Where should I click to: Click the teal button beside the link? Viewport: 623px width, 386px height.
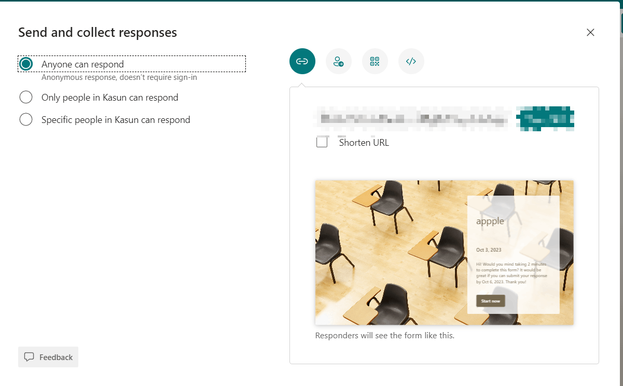(x=545, y=118)
